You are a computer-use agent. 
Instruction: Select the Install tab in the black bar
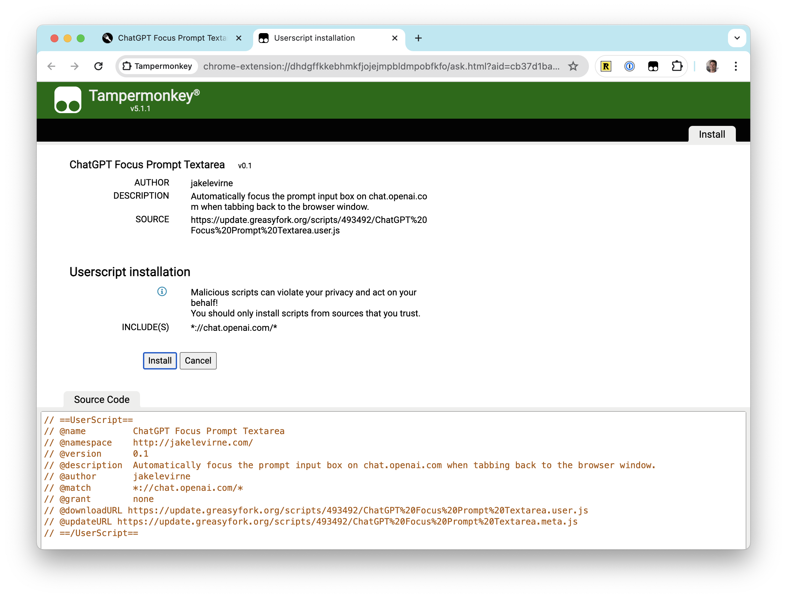click(x=712, y=134)
